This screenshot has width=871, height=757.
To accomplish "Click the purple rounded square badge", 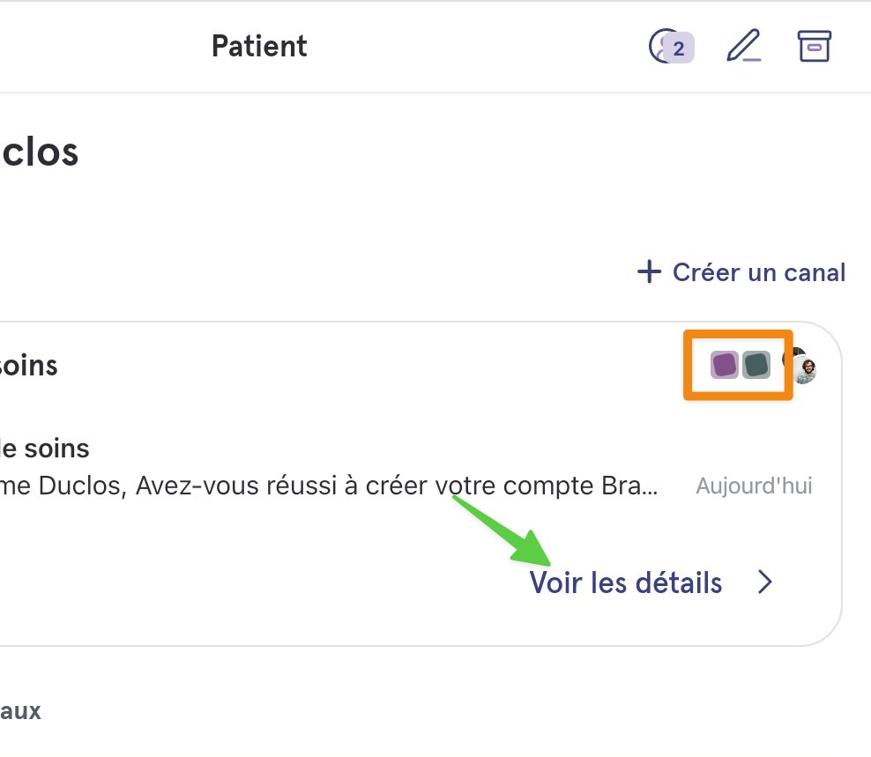I will 725,365.
